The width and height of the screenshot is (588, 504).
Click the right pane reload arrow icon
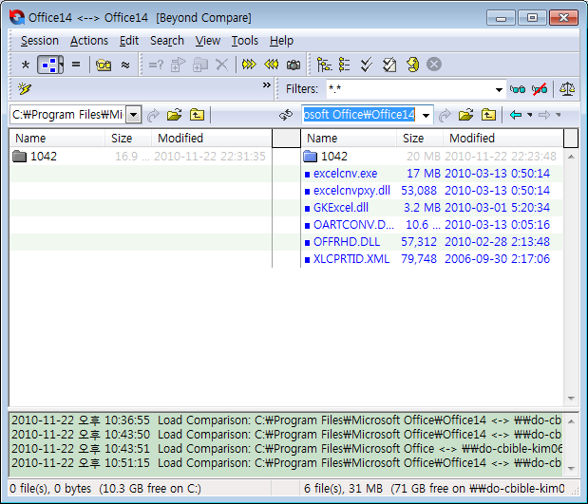(445, 115)
